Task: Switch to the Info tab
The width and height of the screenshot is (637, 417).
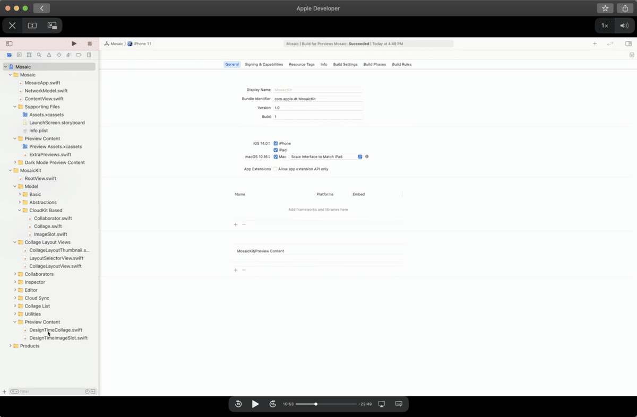Action: (324, 64)
